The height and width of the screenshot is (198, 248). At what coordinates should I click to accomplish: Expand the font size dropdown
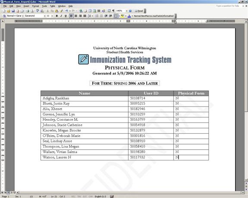(x=52, y=16)
